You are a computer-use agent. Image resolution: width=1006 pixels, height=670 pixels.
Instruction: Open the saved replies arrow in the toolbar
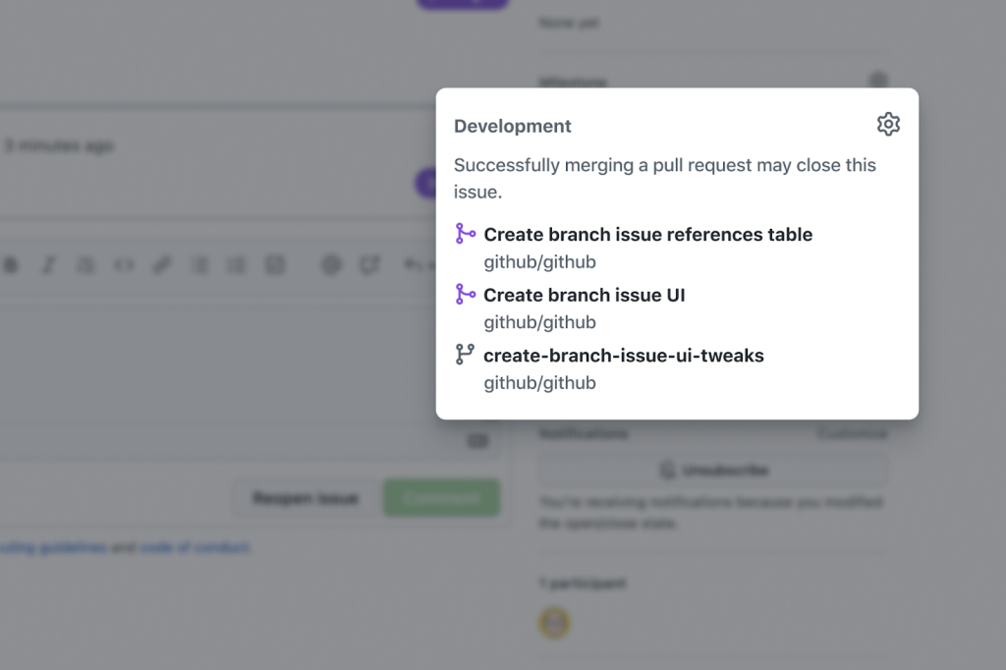point(413,265)
